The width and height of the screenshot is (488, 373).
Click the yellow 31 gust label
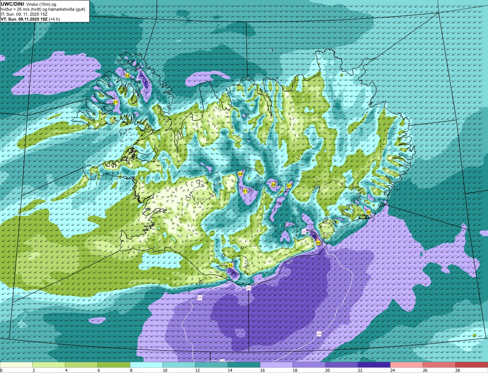tap(231, 265)
